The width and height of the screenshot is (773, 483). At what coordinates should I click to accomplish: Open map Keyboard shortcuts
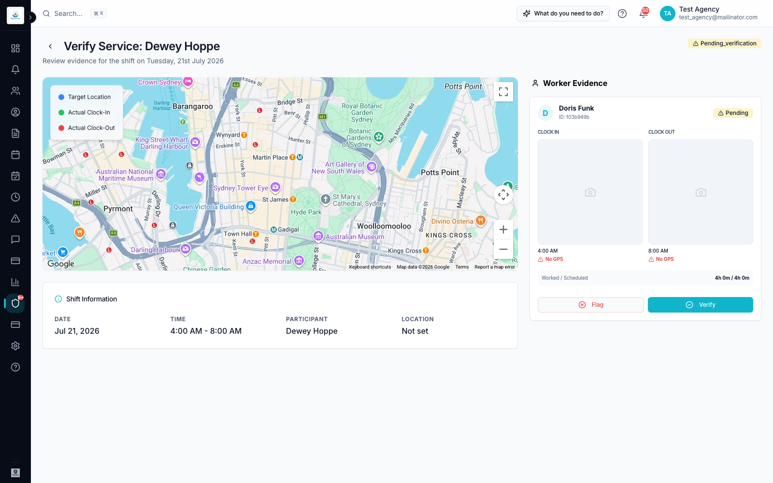[370, 267]
